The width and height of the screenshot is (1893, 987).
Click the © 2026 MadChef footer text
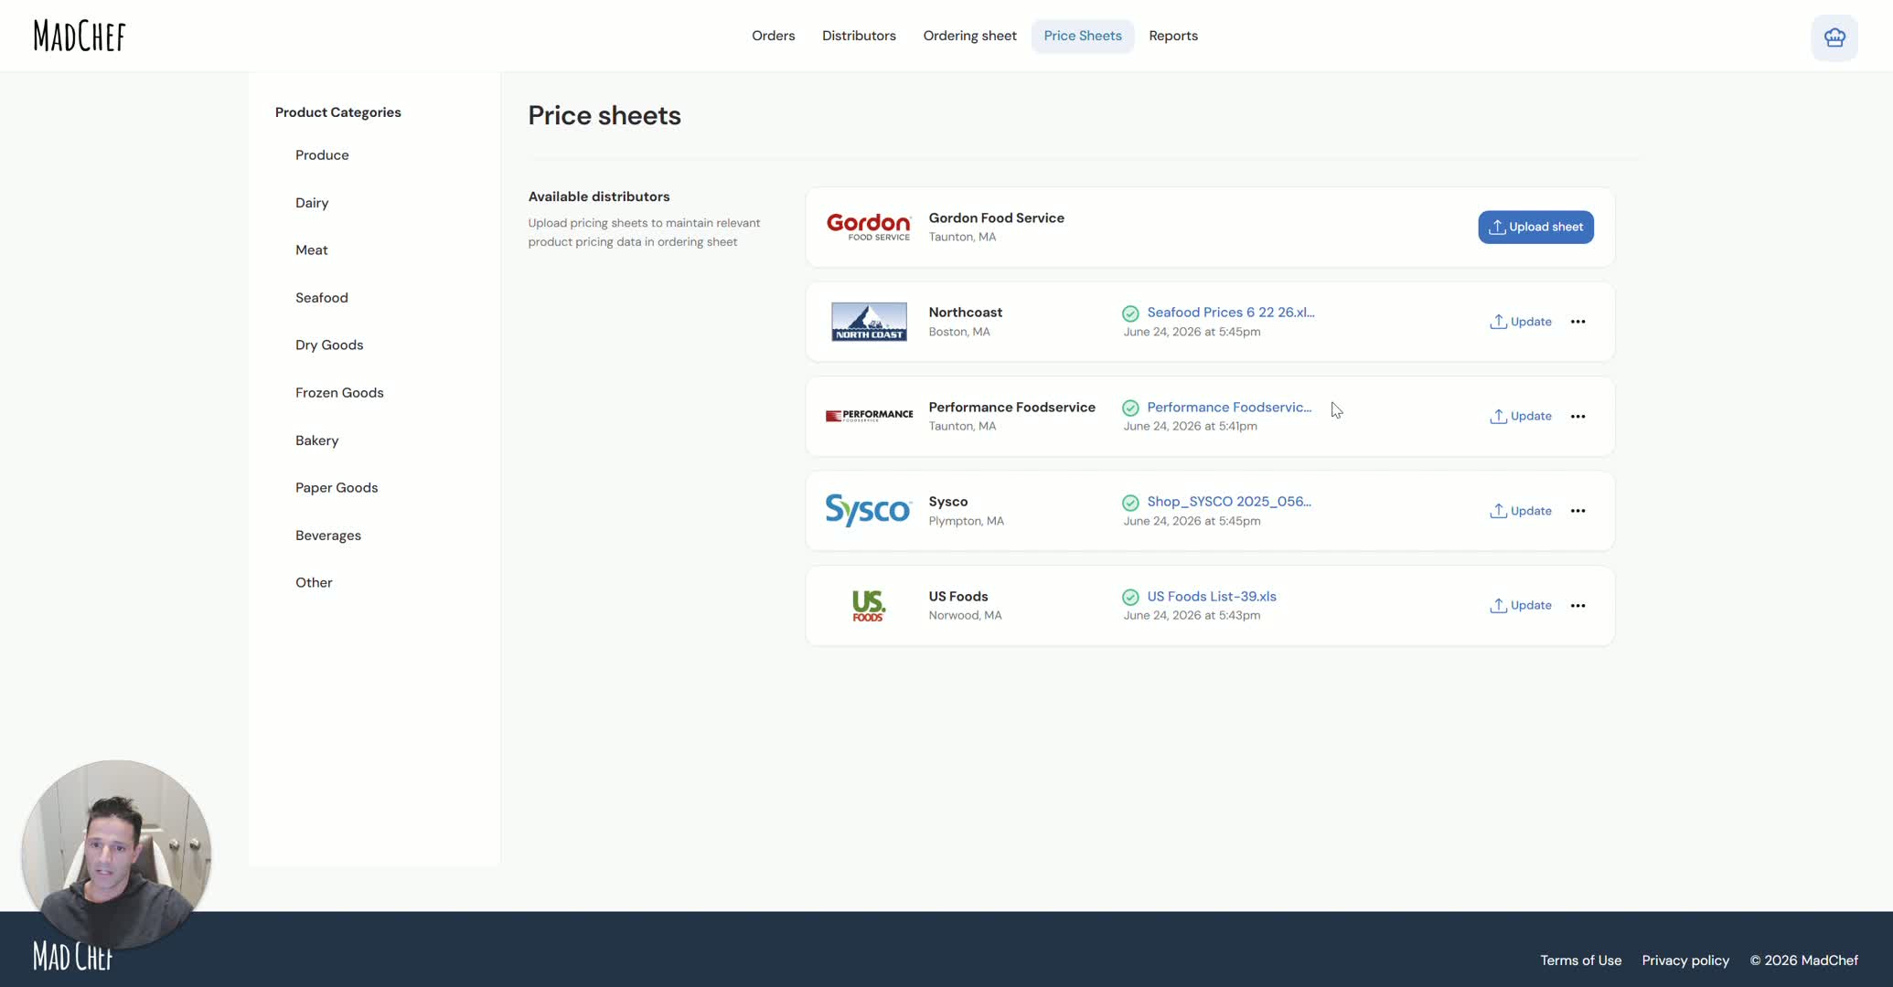(1803, 960)
